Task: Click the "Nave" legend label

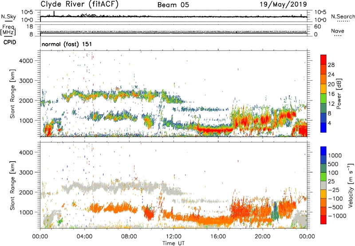Action: [338, 31]
